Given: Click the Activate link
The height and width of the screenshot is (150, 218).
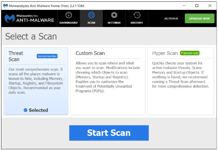Looking at the screenshot, I should click(x=171, y=19).
